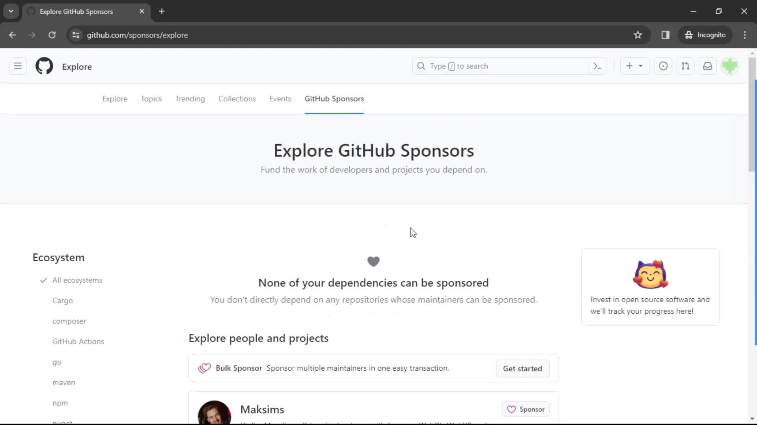Click the pull requests icon

[686, 66]
